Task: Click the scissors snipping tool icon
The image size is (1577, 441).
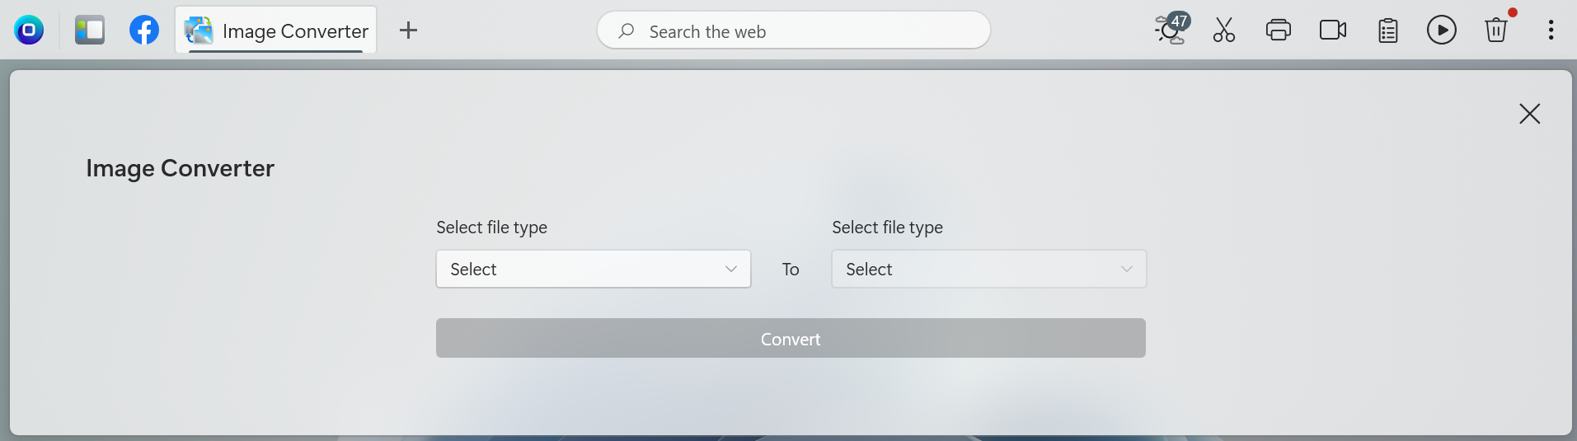Action: coord(1224,30)
